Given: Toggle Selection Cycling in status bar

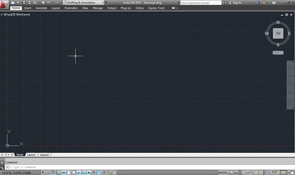Looking at the screenshot, I should pos(109,173).
